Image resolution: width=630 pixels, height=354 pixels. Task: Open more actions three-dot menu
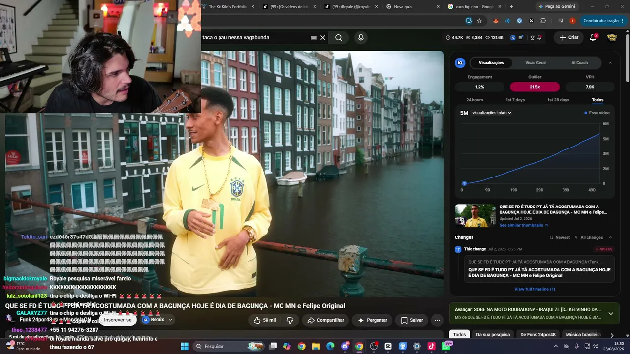point(437,320)
